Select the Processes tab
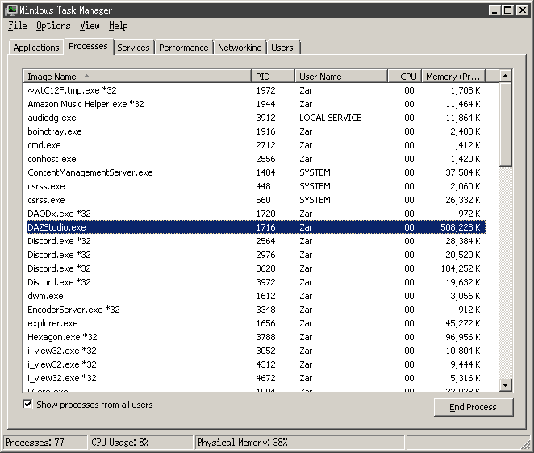This screenshot has width=534, height=453. tap(88, 46)
